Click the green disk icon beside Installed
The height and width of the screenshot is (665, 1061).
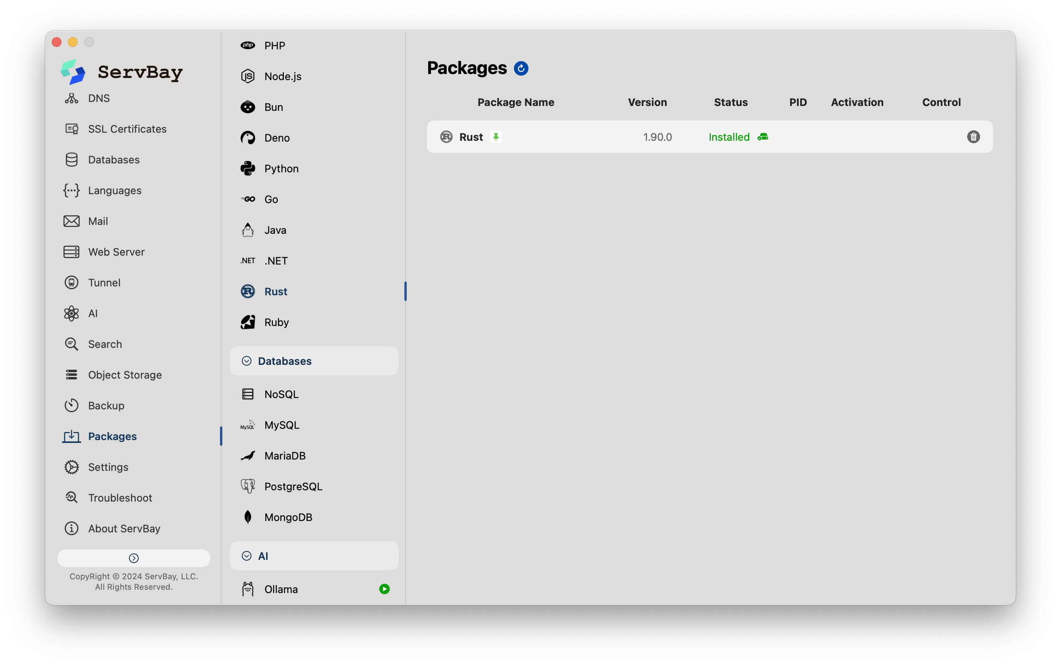pyautogui.click(x=763, y=137)
